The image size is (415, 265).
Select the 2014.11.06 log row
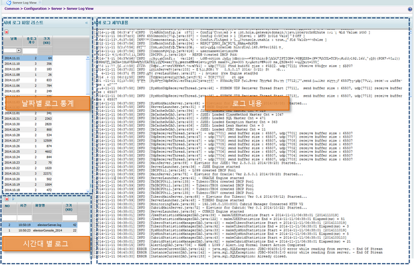28,86
